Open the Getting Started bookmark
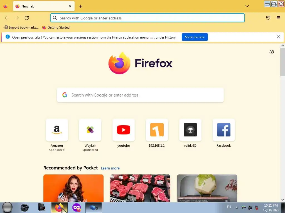This screenshot has width=285, height=213. click(56, 27)
